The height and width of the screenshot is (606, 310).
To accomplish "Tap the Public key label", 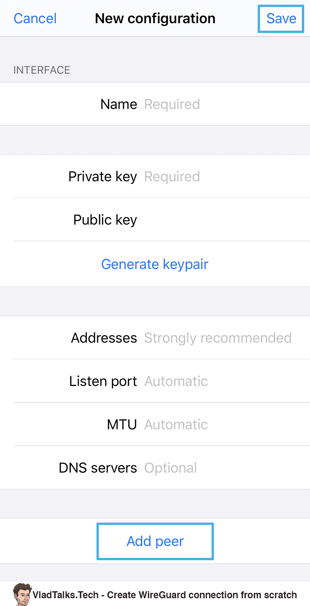I will 105,219.
